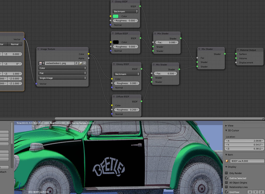The height and width of the screenshot is (194, 265).
Task: Click the Vector output socket on the Mapping node
Action: pyautogui.click(x=24, y=39)
